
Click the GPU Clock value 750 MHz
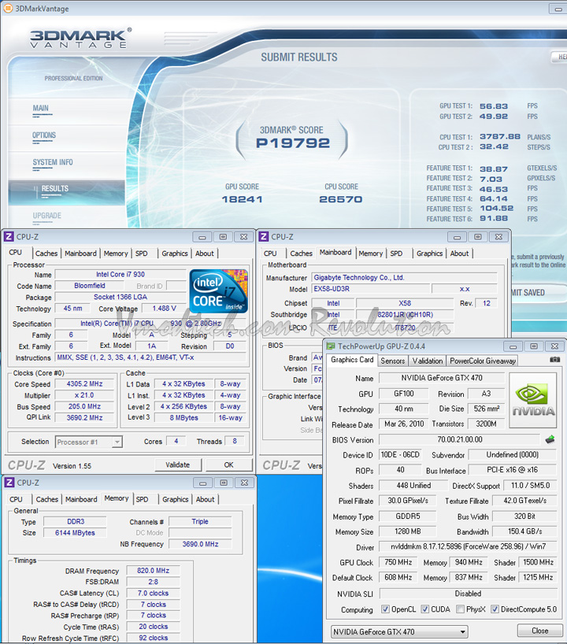pos(398,562)
